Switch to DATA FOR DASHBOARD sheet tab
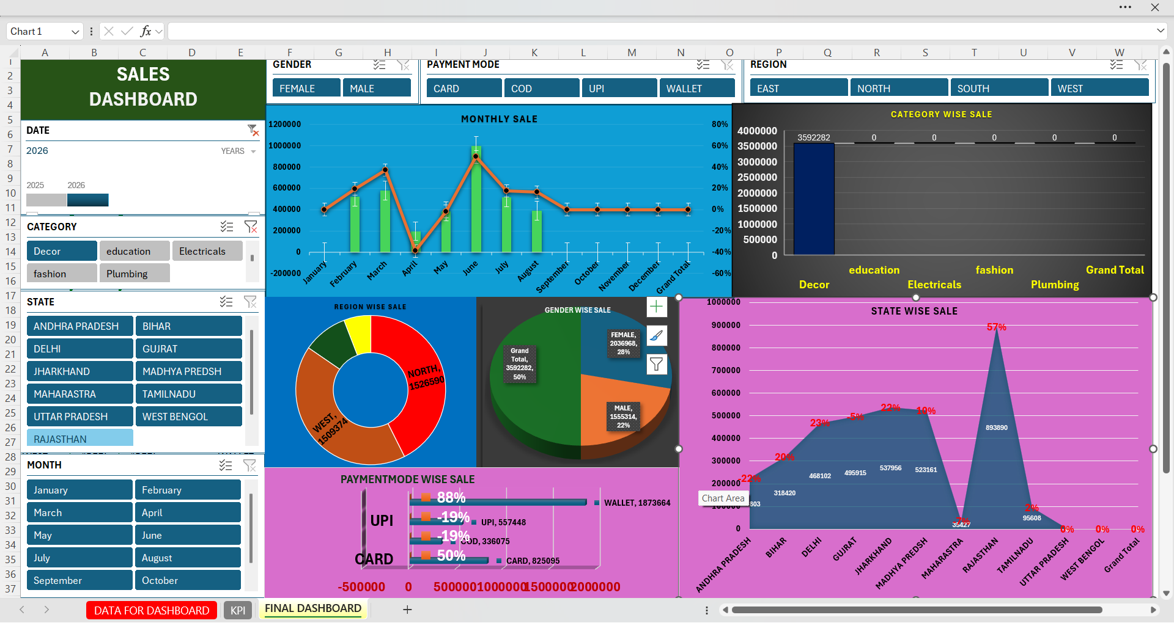The width and height of the screenshot is (1174, 623). [152, 610]
